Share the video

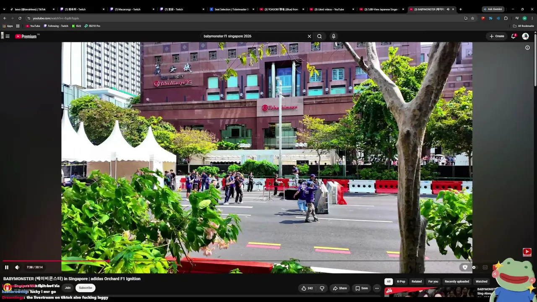click(x=340, y=288)
